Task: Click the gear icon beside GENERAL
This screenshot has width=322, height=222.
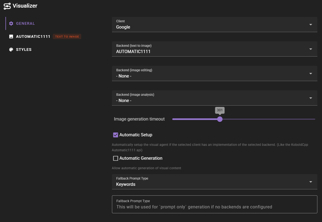Action: tap(11, 23)
